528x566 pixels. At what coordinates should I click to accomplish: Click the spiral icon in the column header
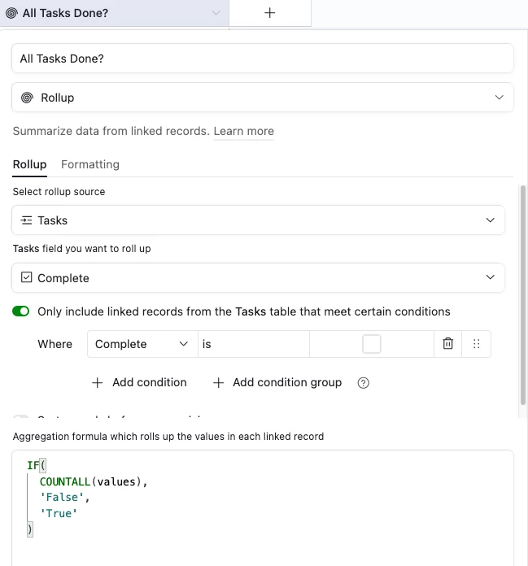click(11, 13)
